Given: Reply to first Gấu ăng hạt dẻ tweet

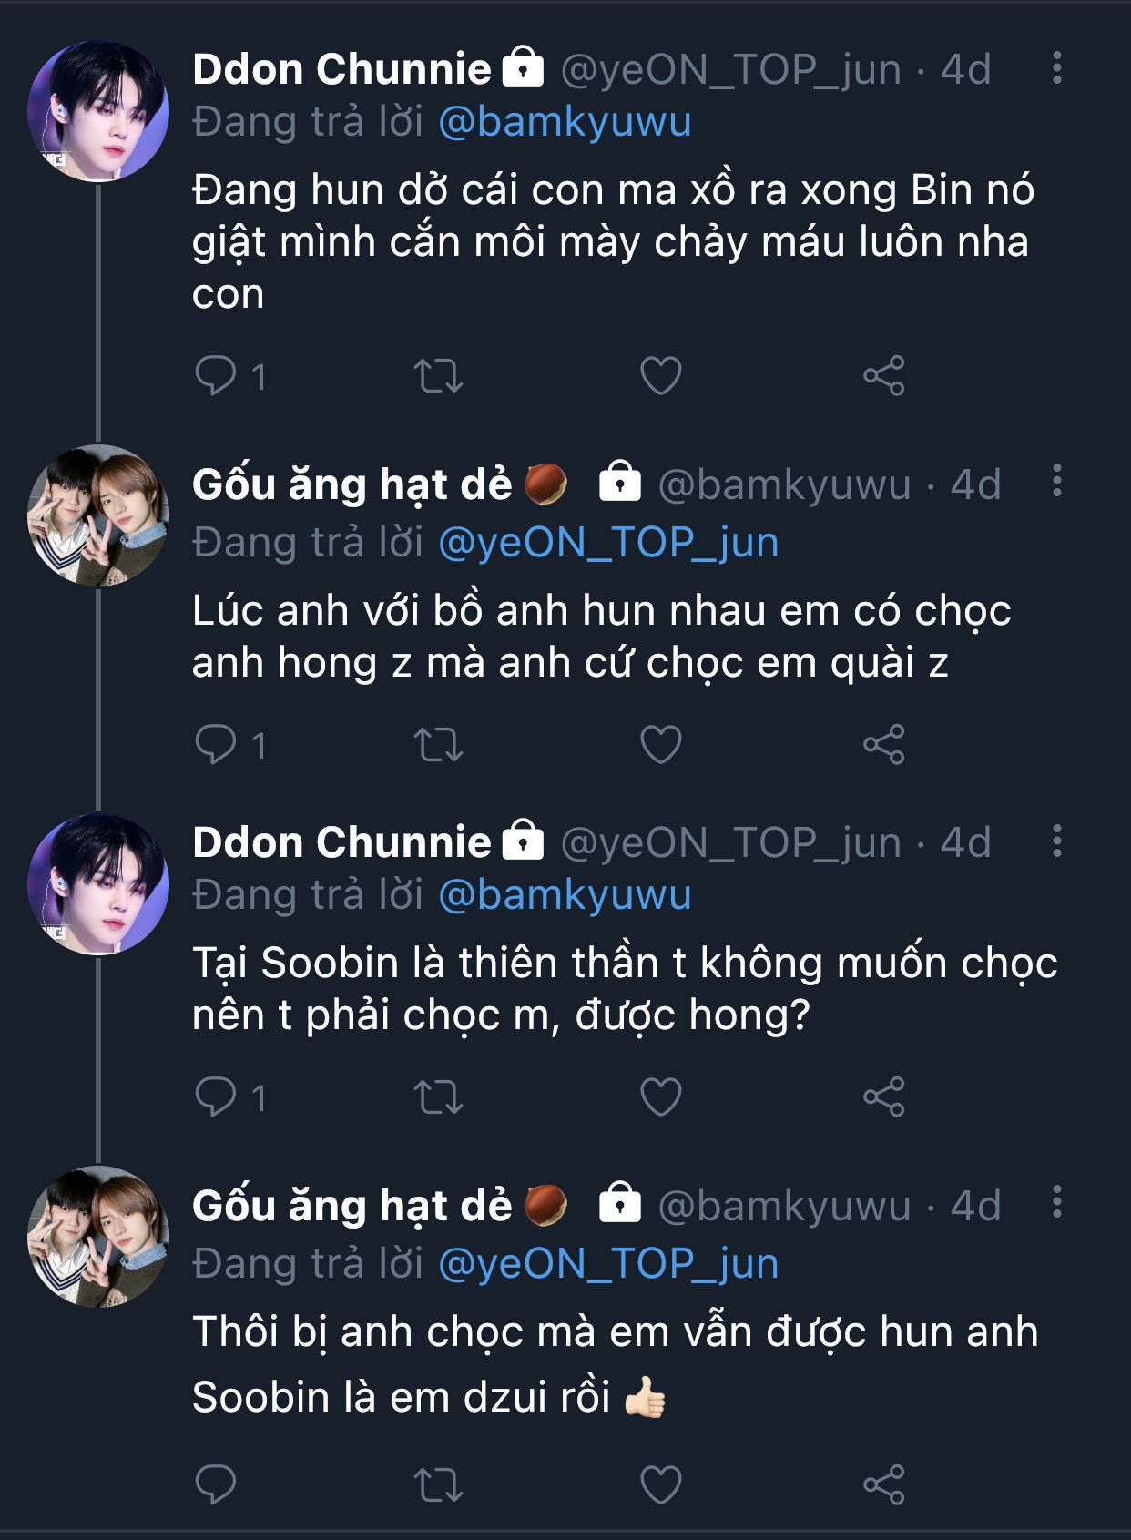Looking at the screenshot, I should 216,744.
